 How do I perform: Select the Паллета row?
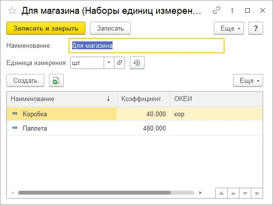point(135,128)
